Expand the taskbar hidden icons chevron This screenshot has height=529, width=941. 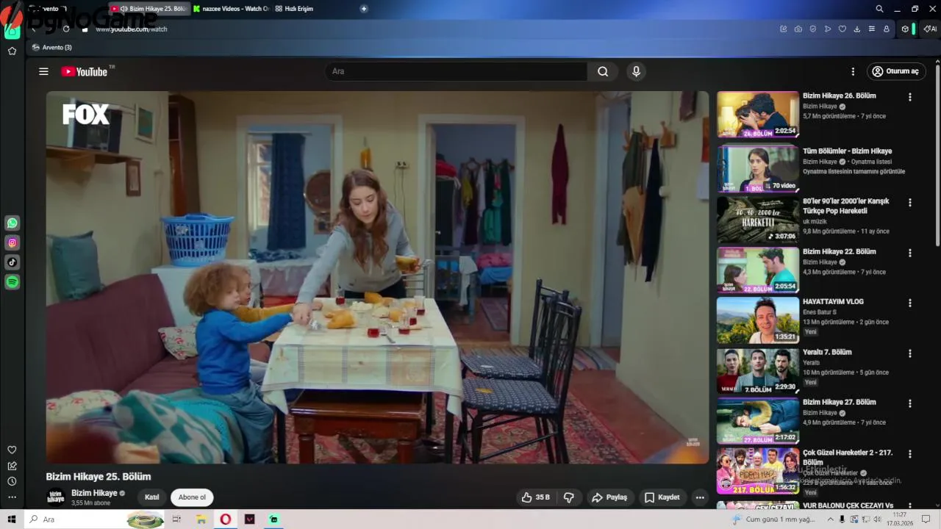(831, 519)
